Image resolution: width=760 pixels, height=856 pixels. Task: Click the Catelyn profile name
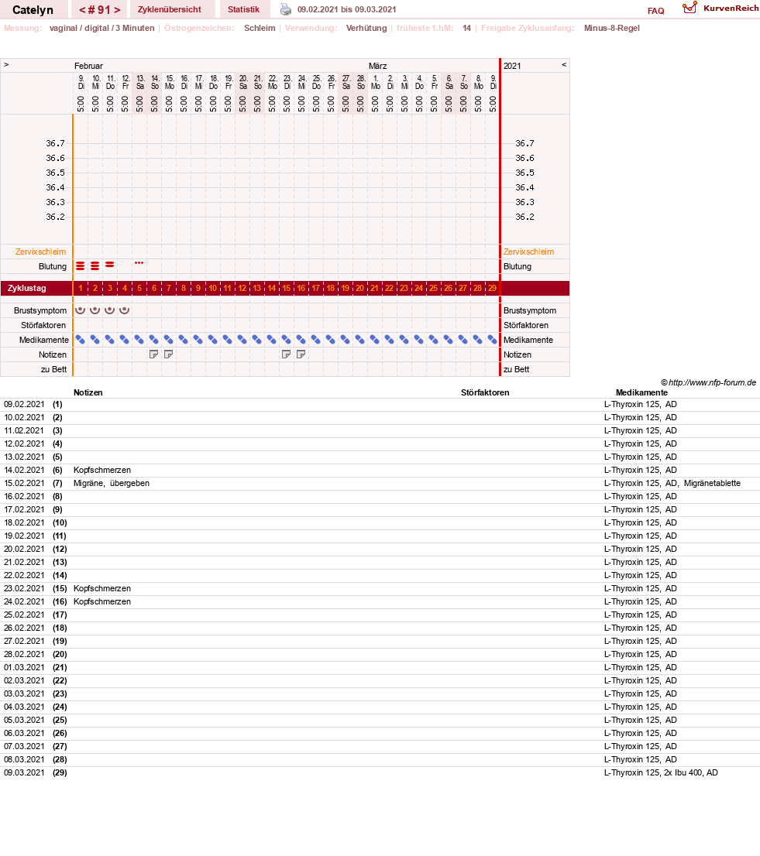pyautogui.click(x=33, y=10)
